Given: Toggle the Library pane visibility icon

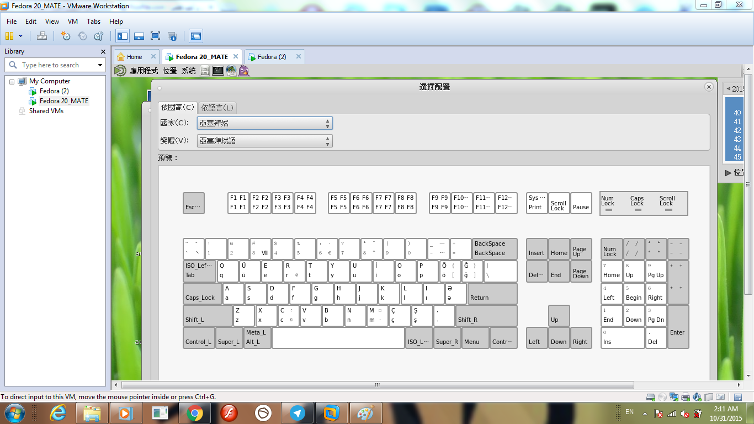Looking at the screenshot, I should tap(123, 36).
